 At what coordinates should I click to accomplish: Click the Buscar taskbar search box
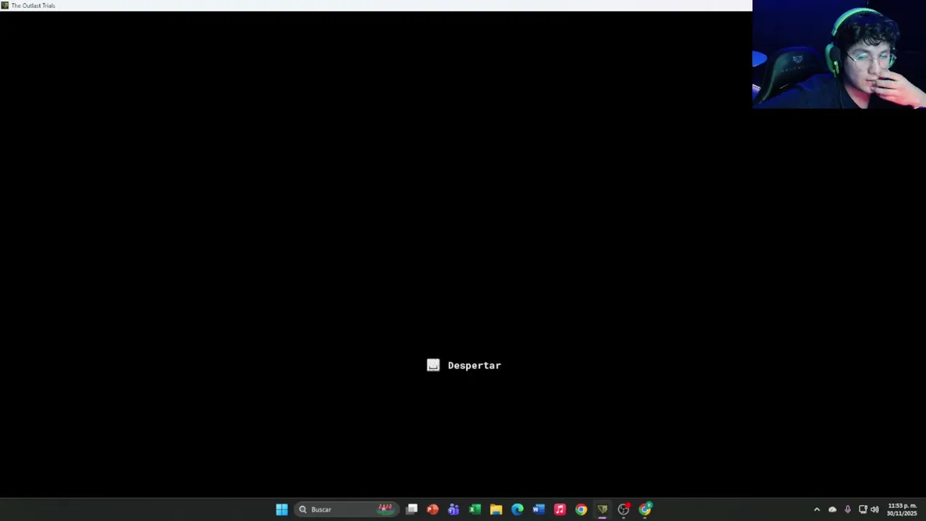[x=347, y=509]
